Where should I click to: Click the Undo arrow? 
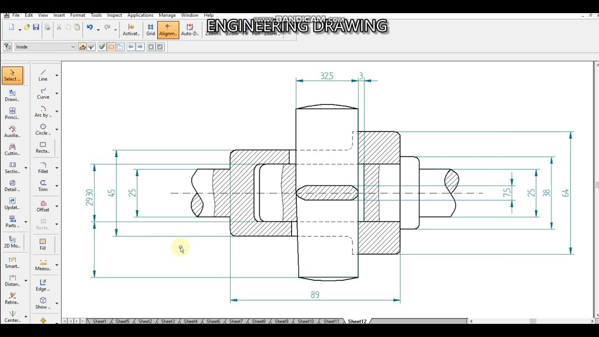[90, 28]
